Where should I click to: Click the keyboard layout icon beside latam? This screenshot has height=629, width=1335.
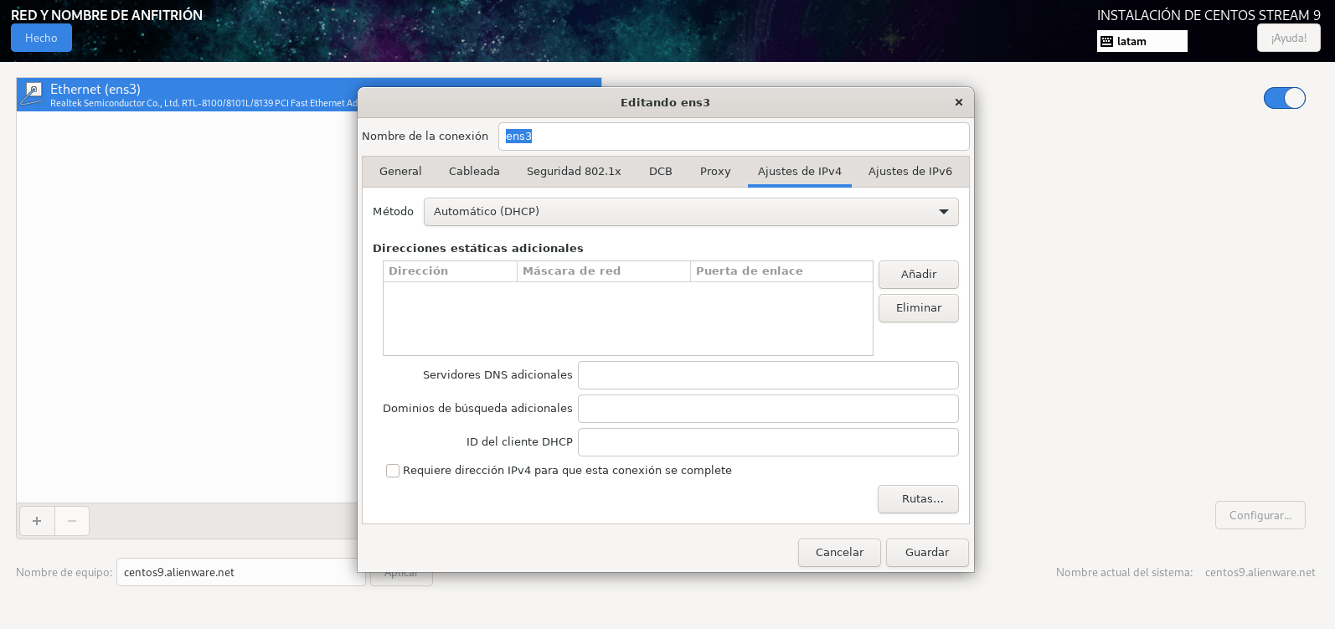click(x=1107, y=41)
